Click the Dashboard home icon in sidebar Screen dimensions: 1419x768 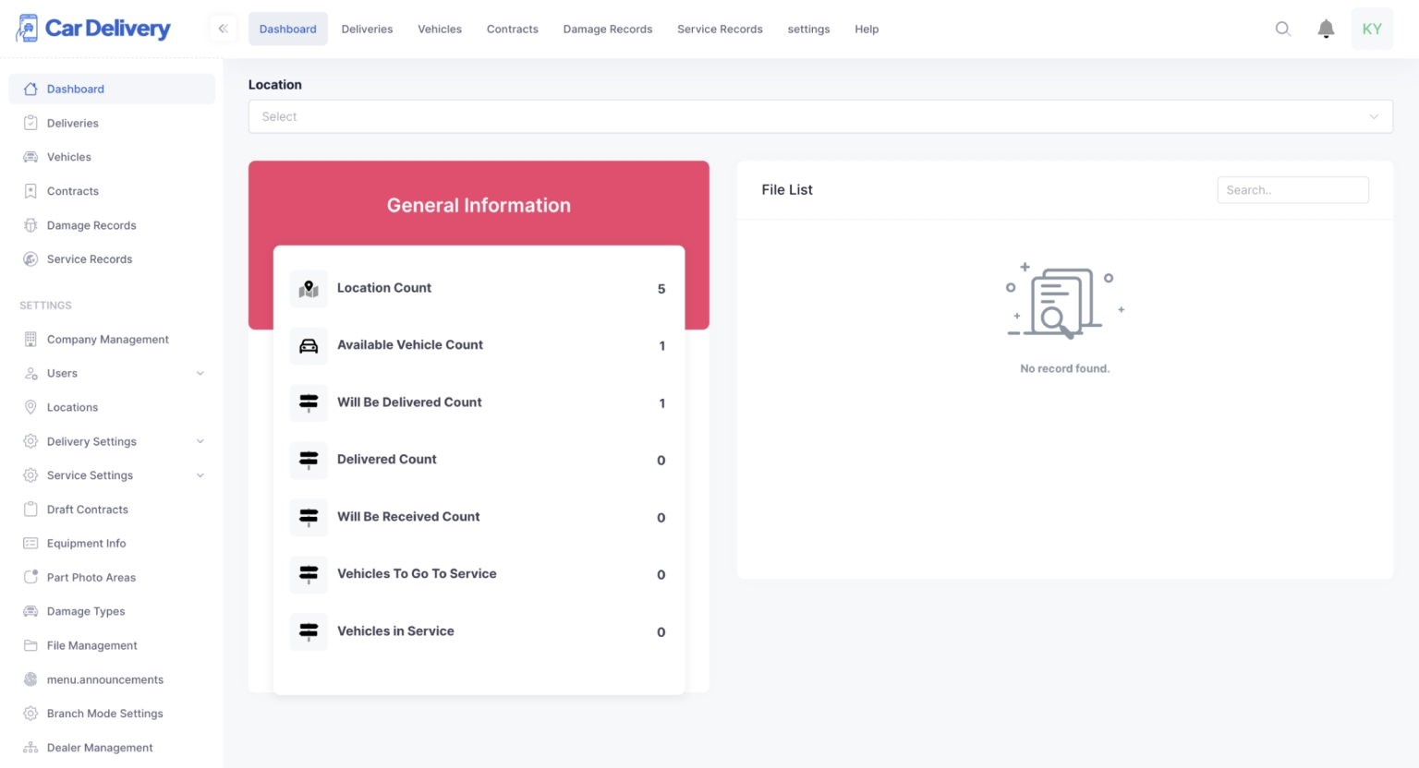[30, 89]
